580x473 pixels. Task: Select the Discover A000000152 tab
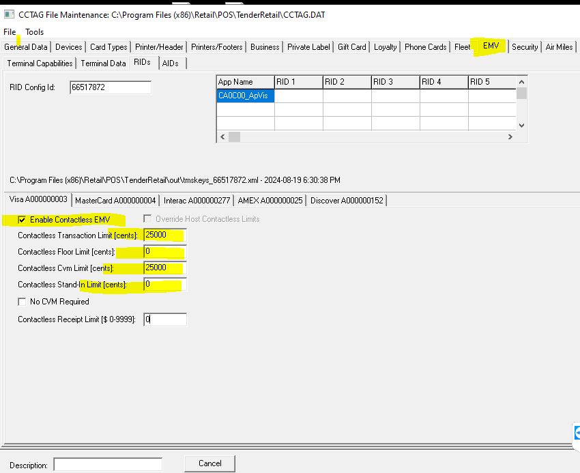point(347,201)
